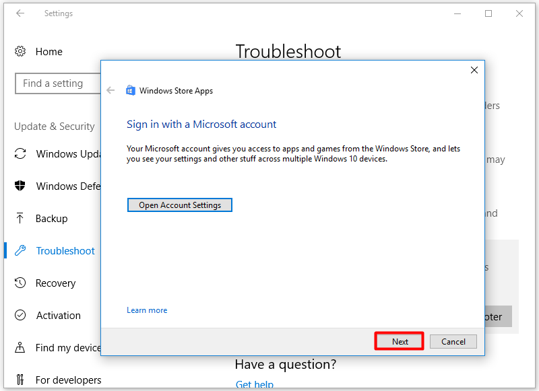
Task: Click the Windows Update sync icon
Action: (20, 153)
